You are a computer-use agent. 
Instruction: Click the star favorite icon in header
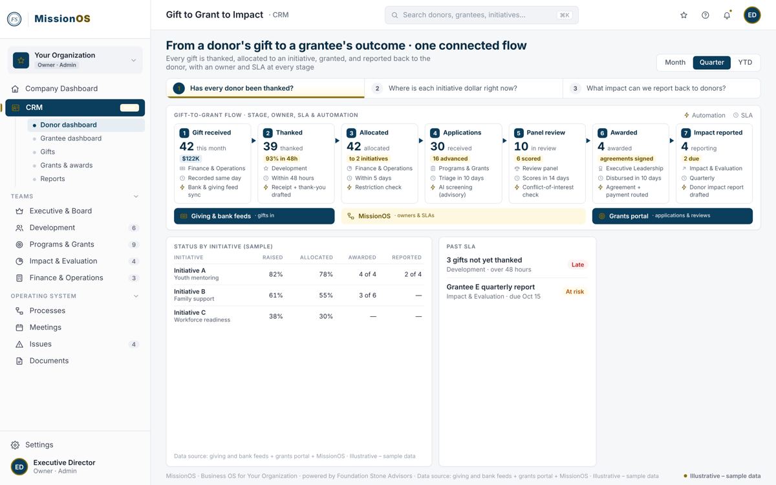[684, 15]
